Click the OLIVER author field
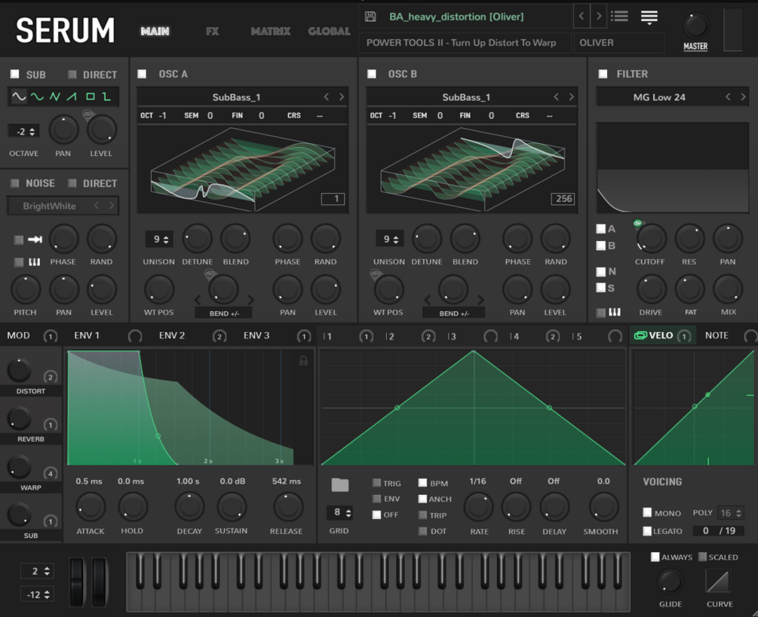Viewport: 758px width, 617px height. [x=618, y=43]
